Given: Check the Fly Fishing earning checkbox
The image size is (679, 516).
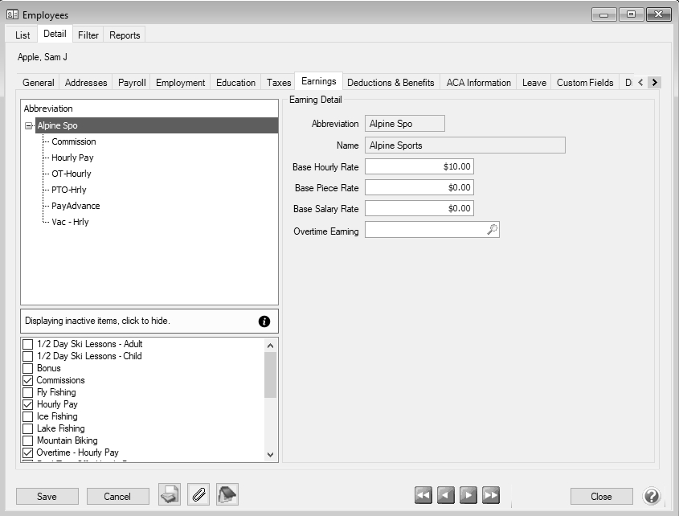Looking at the screenshot, I should (x=28, y=392).
